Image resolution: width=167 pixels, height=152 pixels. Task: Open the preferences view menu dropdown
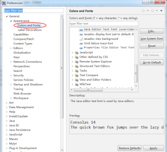pyautogui.click(x=161, y=11)
